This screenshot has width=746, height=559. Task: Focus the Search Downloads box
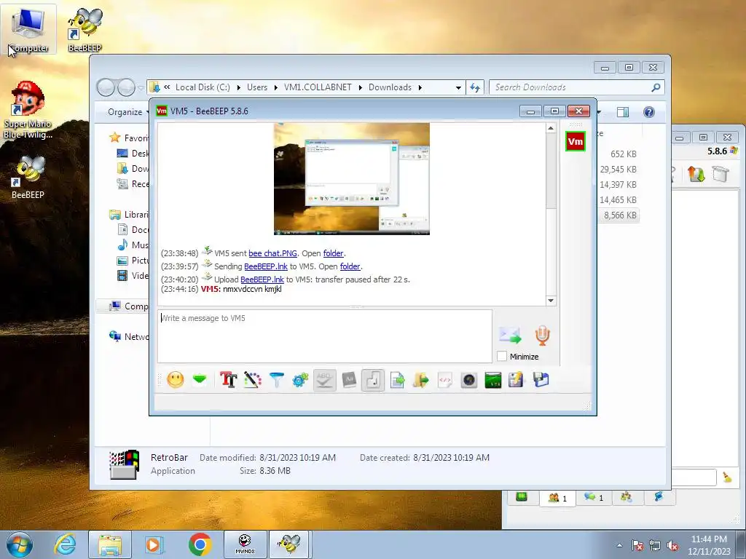(571, 87)
